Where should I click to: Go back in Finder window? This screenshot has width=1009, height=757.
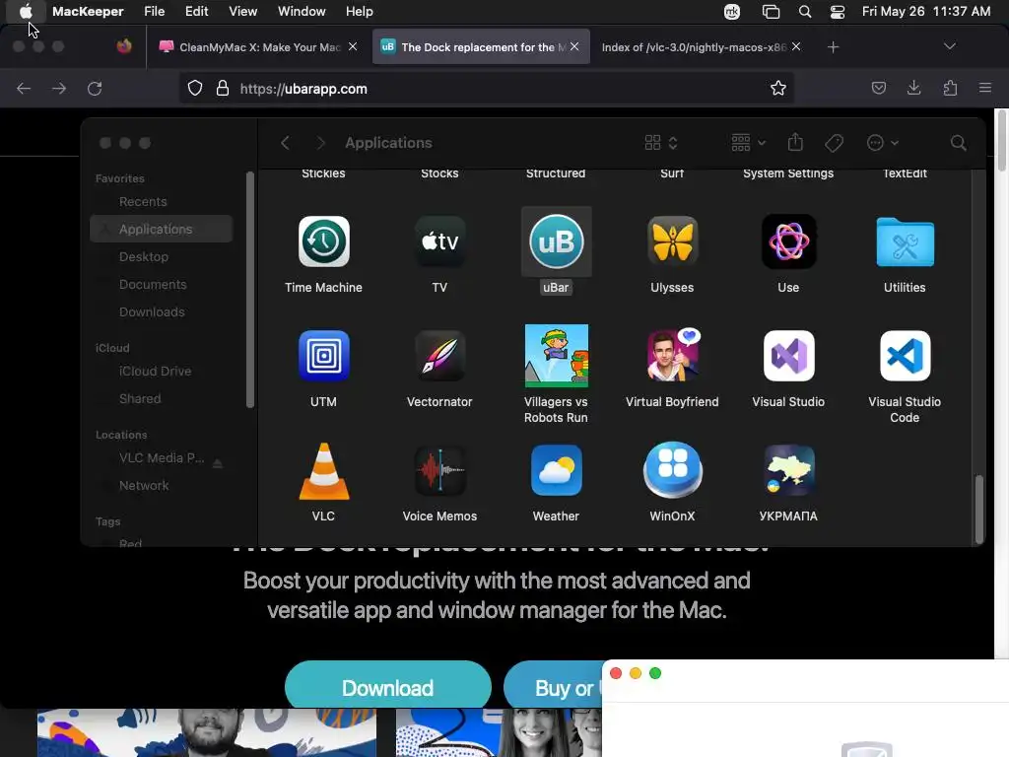285,143
